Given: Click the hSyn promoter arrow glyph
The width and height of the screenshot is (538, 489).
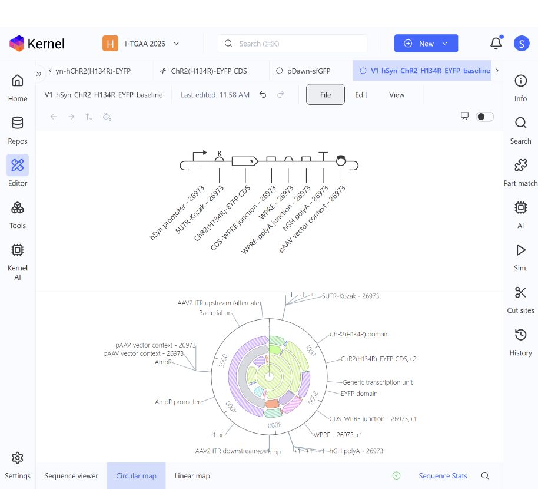Looking at the screenshot, I should click(x=200, y=156).
